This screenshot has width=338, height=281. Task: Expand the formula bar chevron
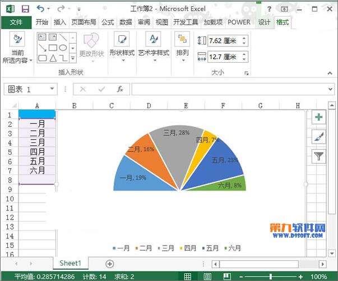(x=330, y=89)
